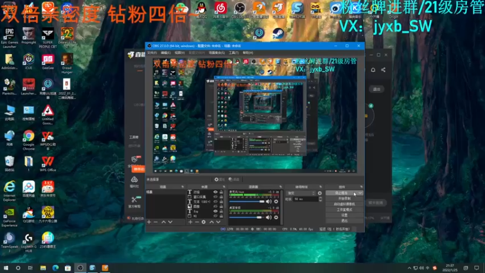Move scene down with arrow icon
The height and width of the screenshot is (273, 485).
coord(170,222)
